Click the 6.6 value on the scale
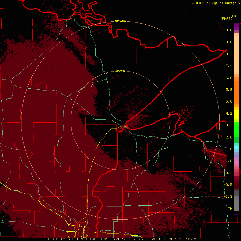Image resolution: width=241 pixels, height=241 pixels. [x=229, y=78]
